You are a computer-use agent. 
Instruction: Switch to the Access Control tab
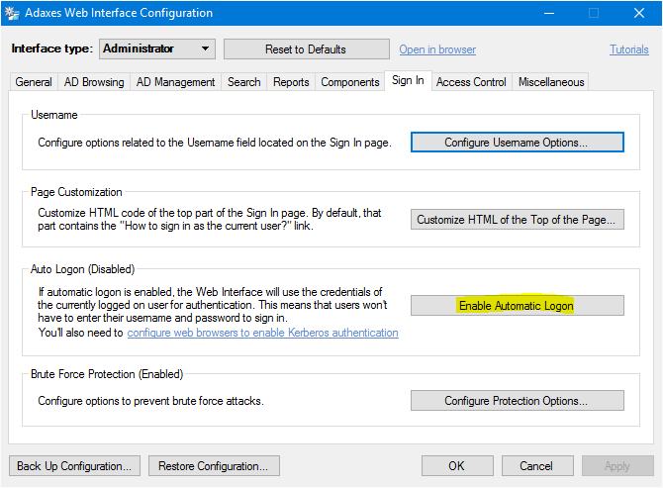(x=471, y=81)
